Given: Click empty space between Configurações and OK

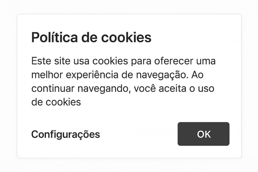Looking at the screenshot, I should pyautogui.click(x=139, y=134).
